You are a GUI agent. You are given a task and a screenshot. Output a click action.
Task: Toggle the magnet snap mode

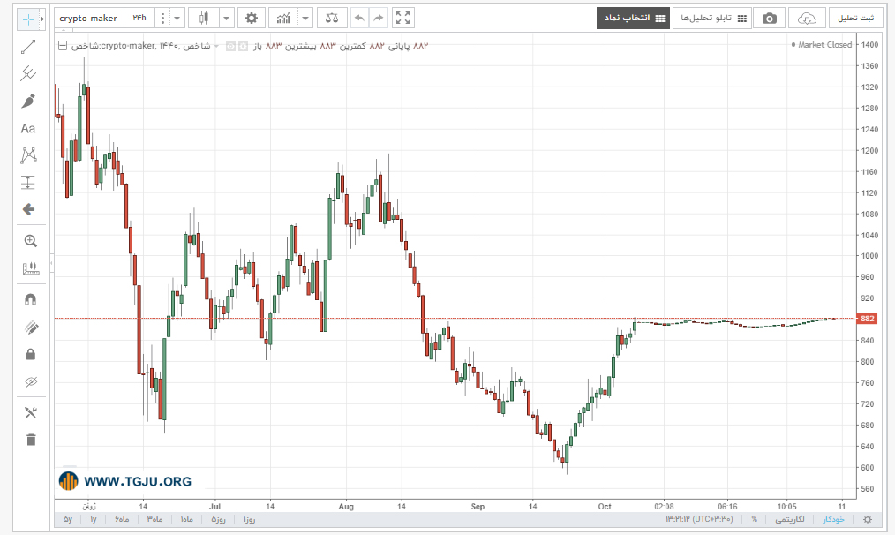(31, 300)
